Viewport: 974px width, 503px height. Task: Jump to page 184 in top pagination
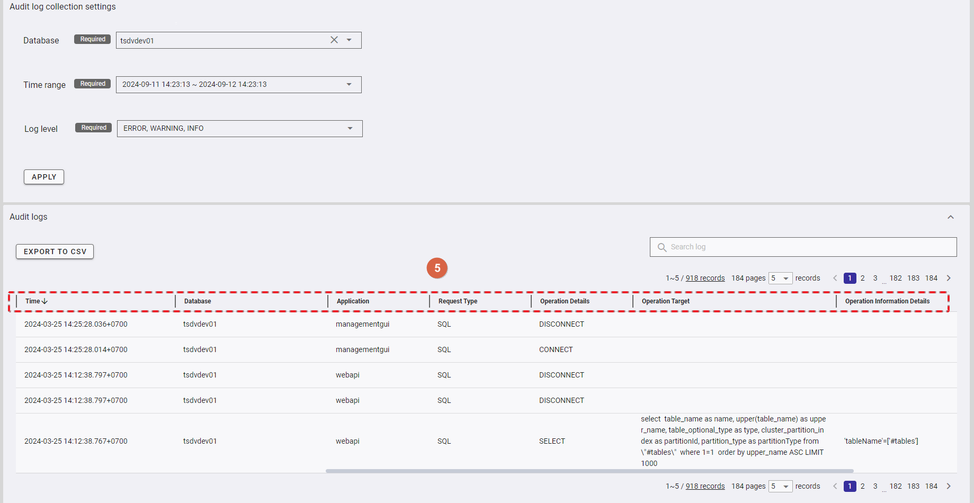point(931,279)
